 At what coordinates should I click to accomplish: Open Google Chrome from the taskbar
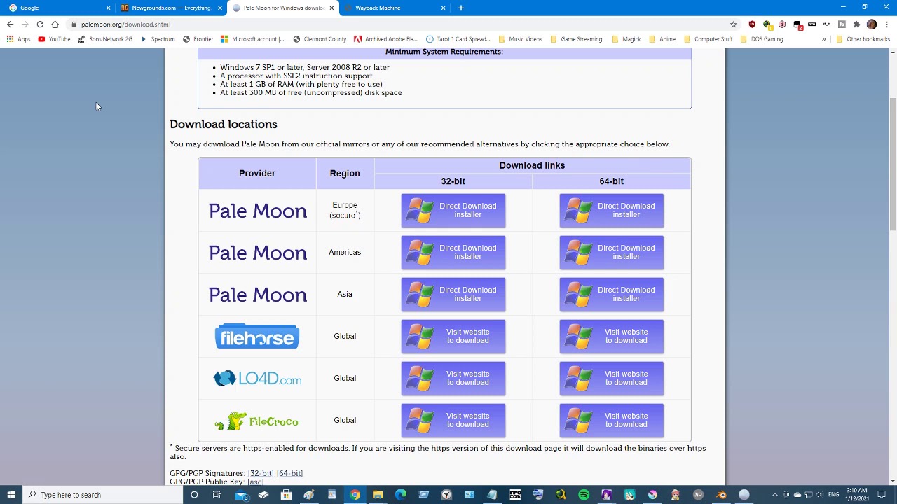pos(355,495)
